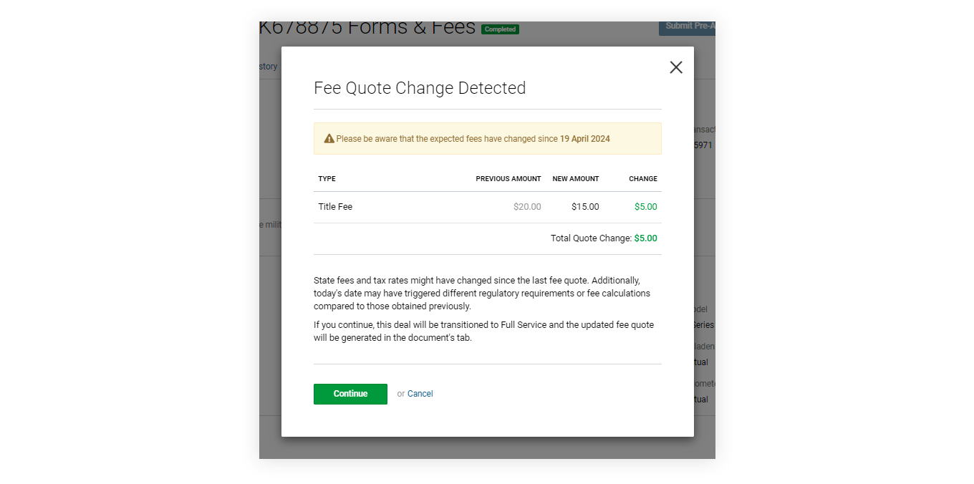Click the Submit Pre-A button behind dialog
The width and height of the screenshot is (974, 484).
tap(688, 27)
